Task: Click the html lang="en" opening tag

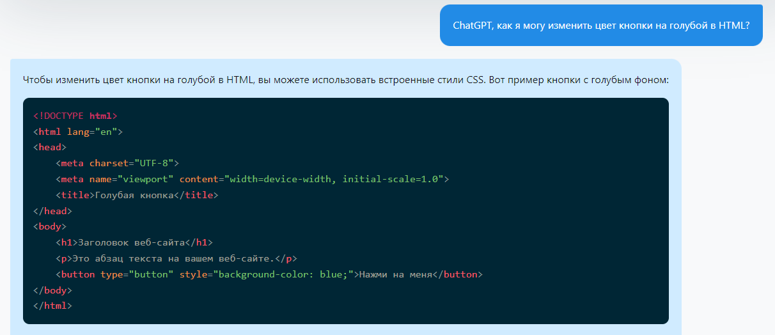Action: click(77, 132)
